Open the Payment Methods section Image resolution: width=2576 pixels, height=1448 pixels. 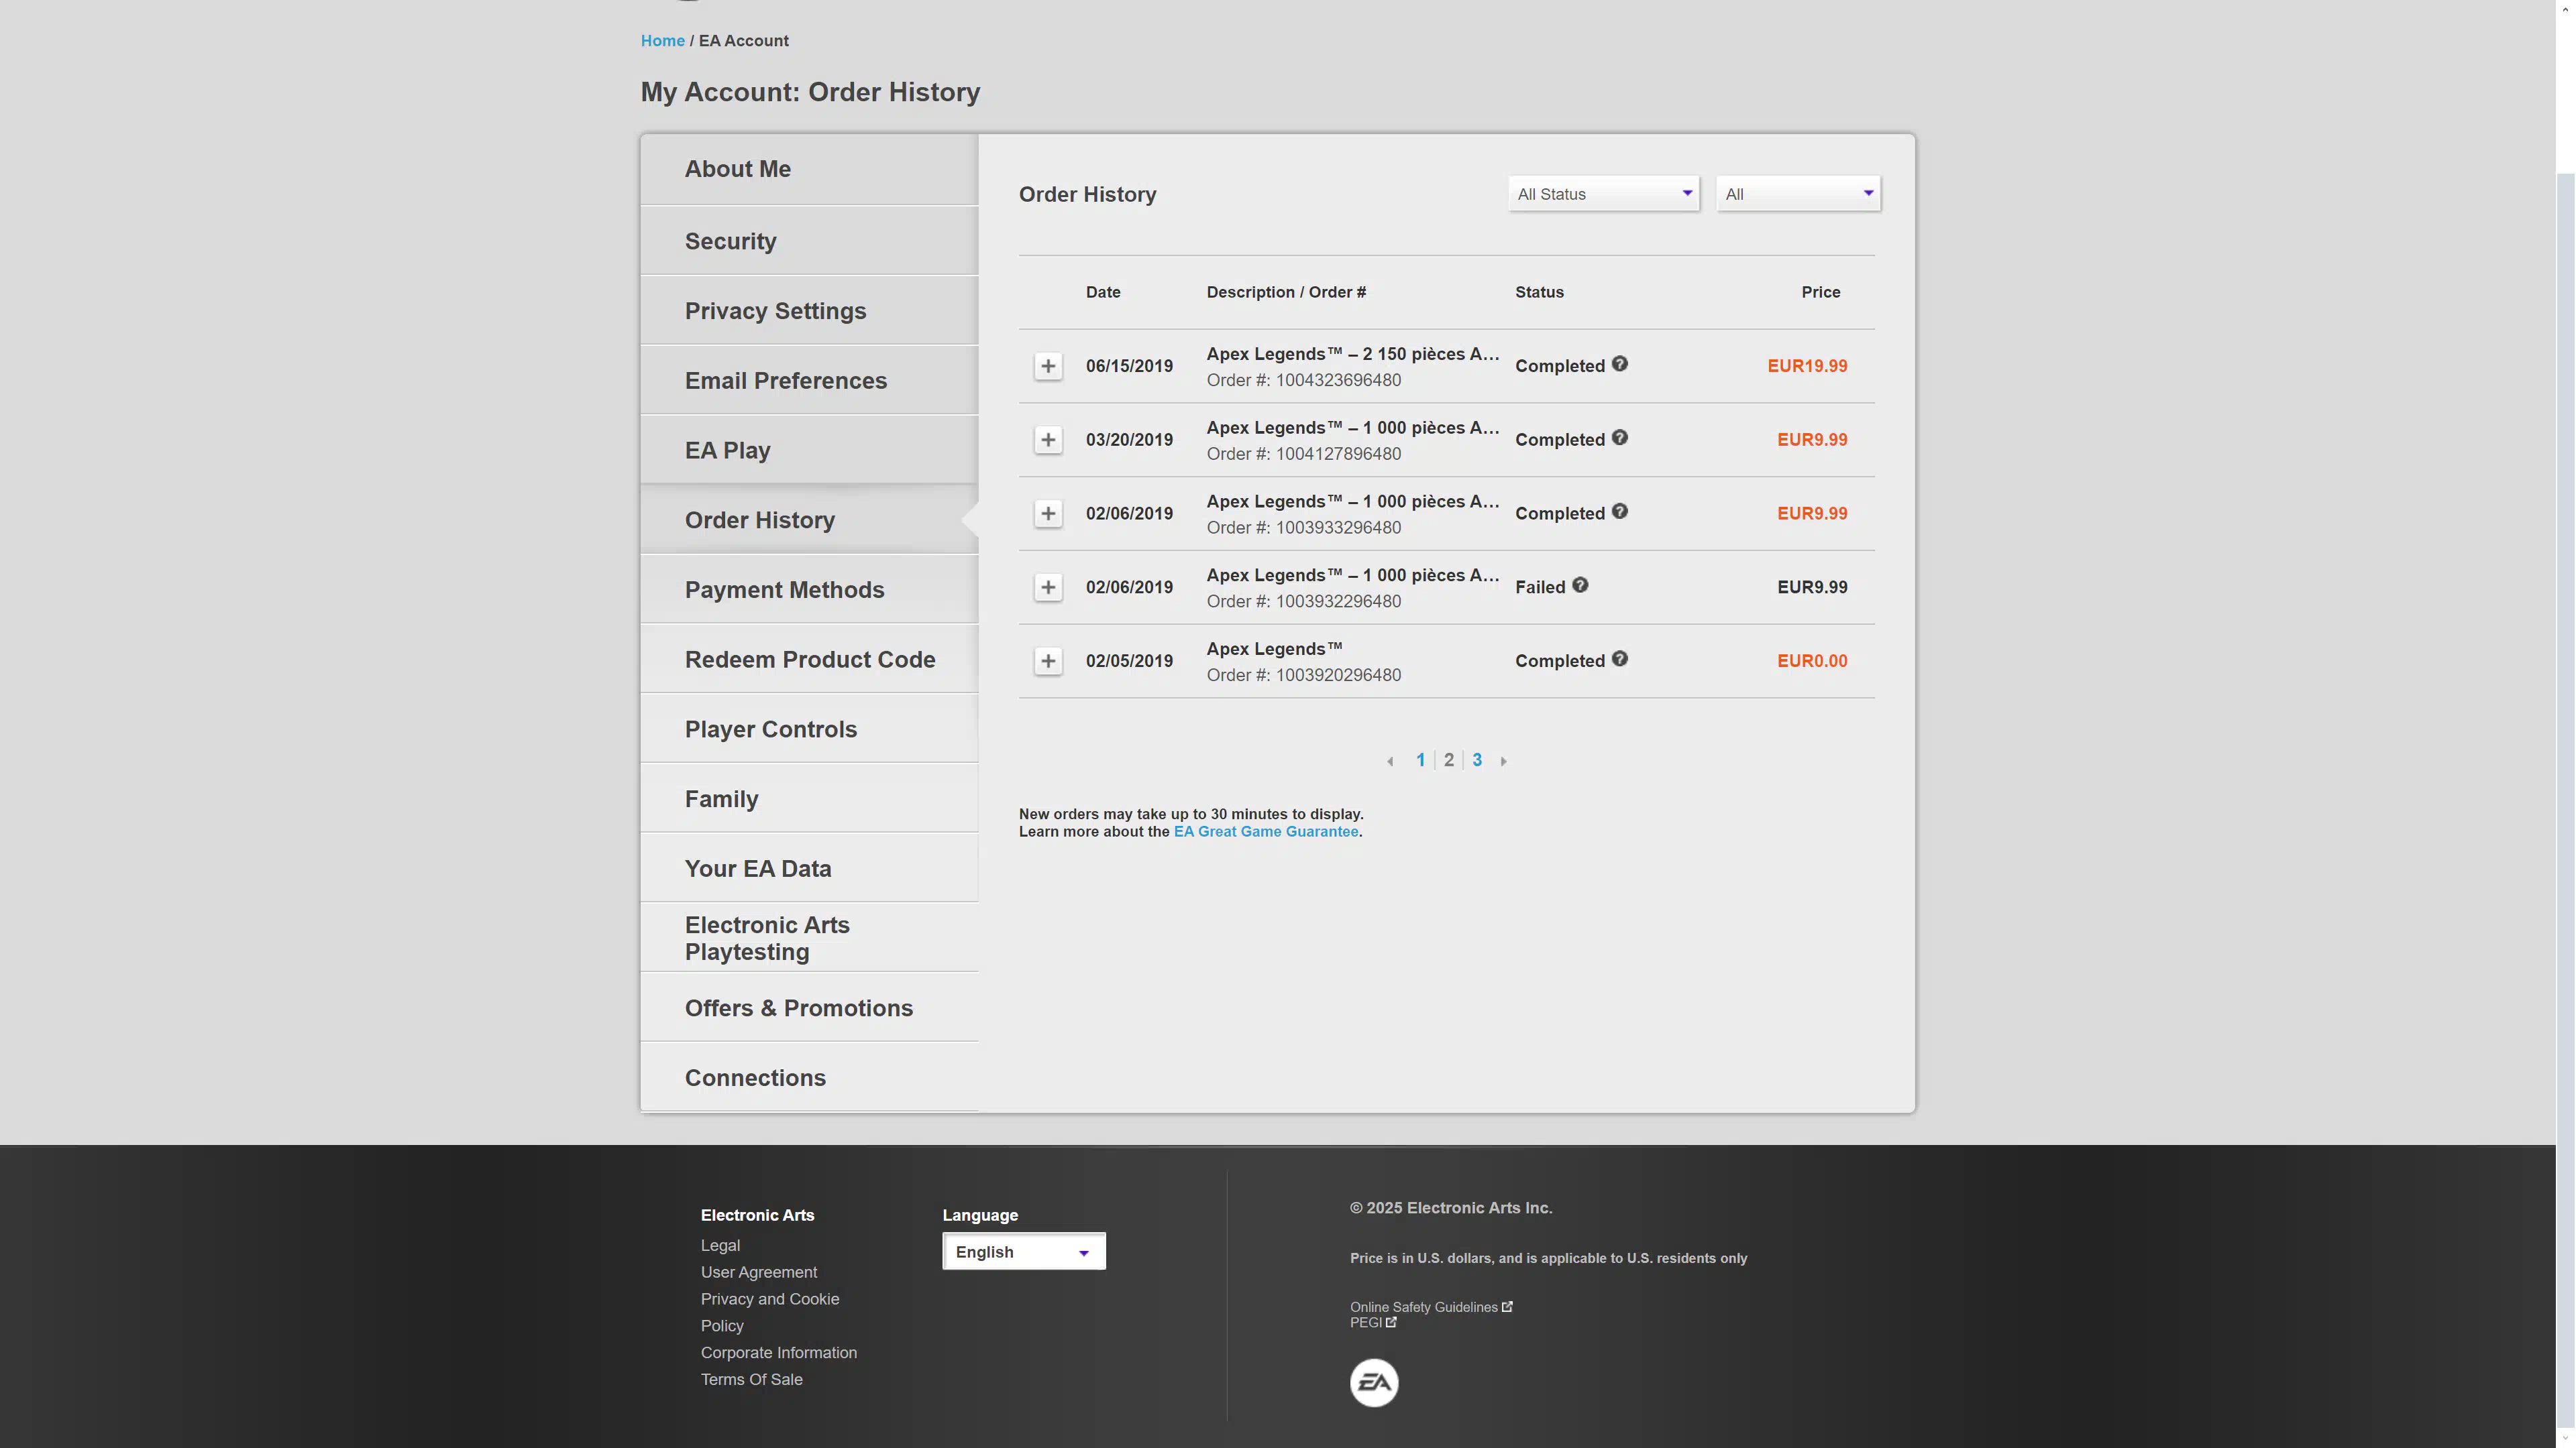(809, 590)
